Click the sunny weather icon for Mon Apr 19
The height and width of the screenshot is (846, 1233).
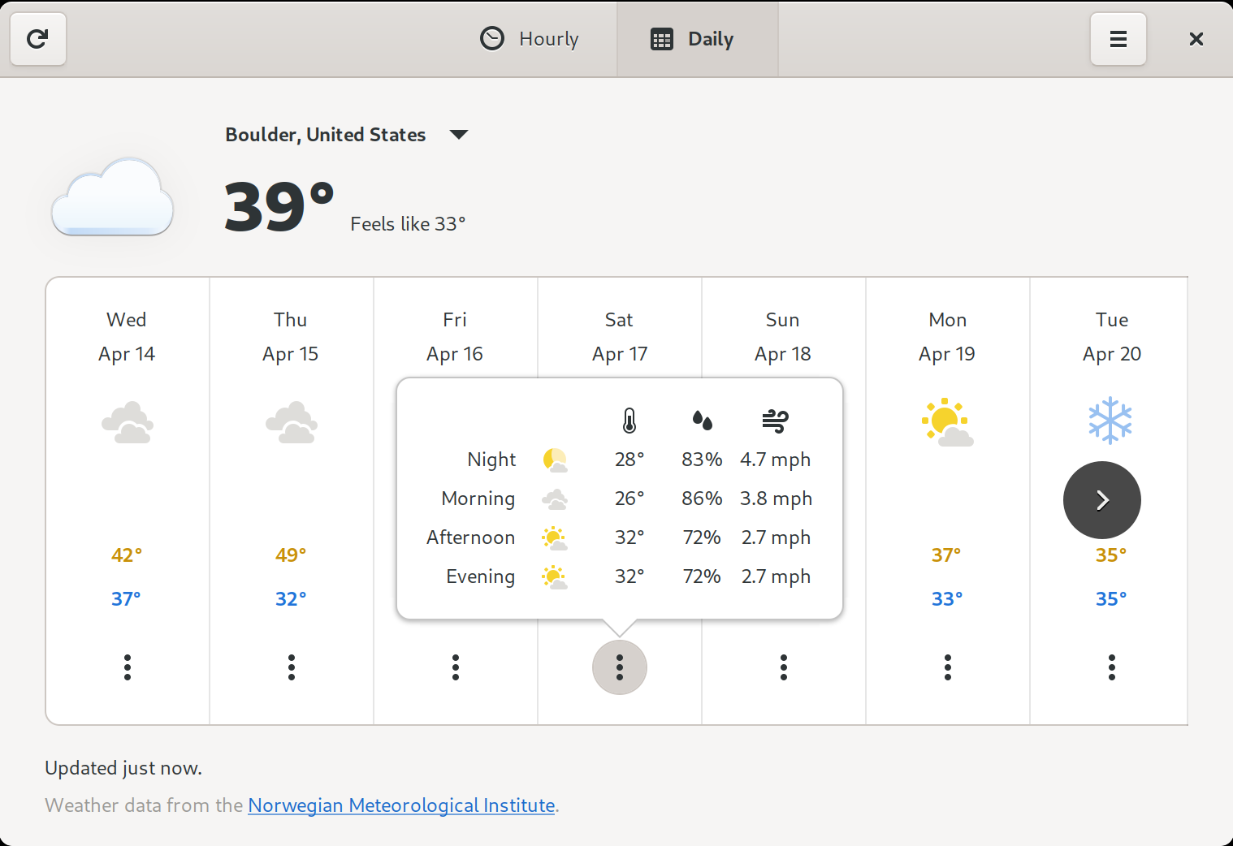click(947, 421)
